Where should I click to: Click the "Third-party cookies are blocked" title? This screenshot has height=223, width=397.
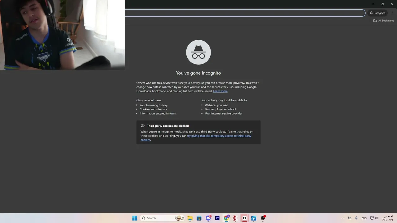coord(168,126)
